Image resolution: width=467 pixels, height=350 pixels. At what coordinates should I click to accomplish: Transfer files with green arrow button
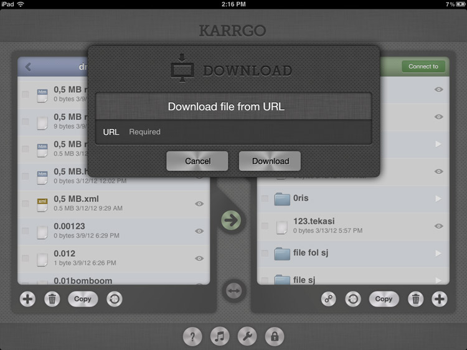[231, 220]
